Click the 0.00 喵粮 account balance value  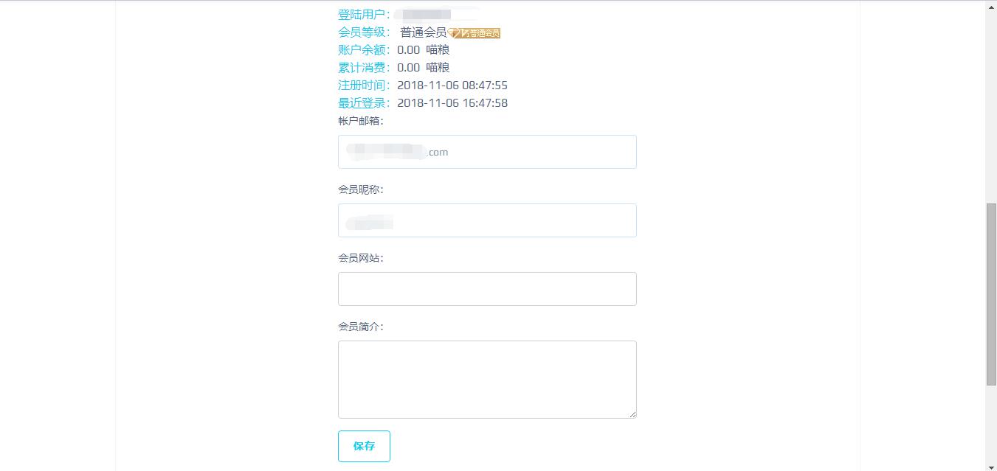(x=424, y=49)
